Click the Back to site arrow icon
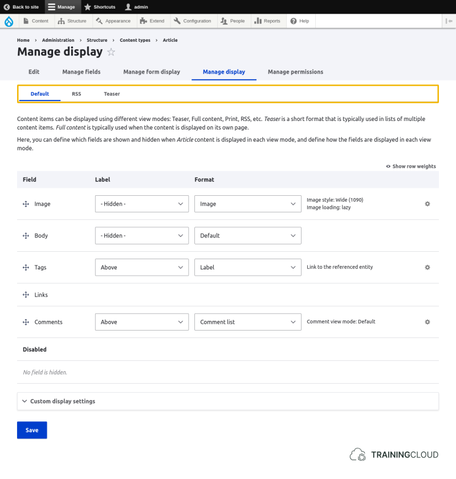Viewport: 456px width, 479px height. coord(7,7)
